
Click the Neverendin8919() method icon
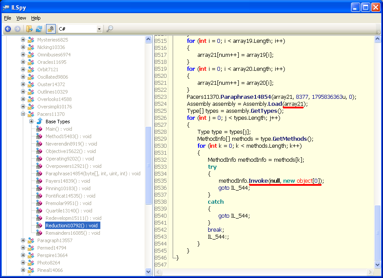[x=39, y=144]
